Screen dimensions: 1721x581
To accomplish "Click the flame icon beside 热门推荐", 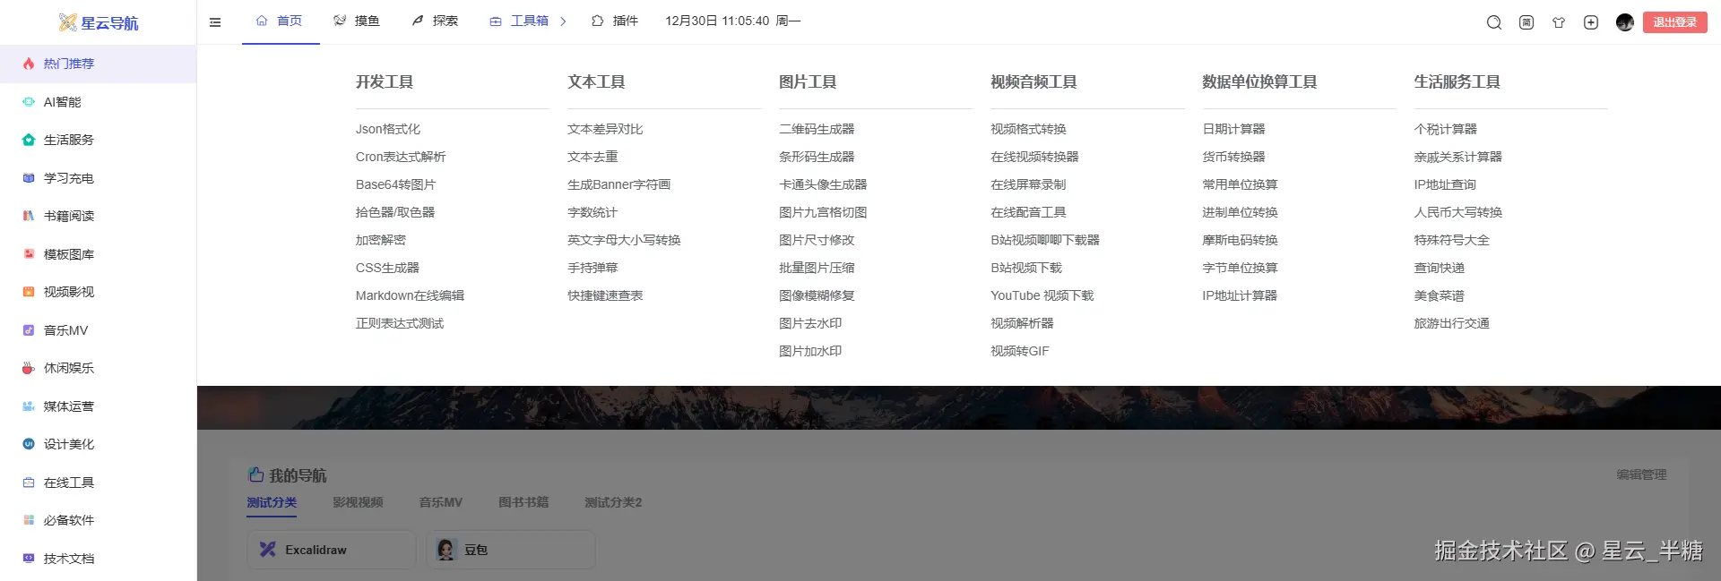I will (x=29, y=64).
